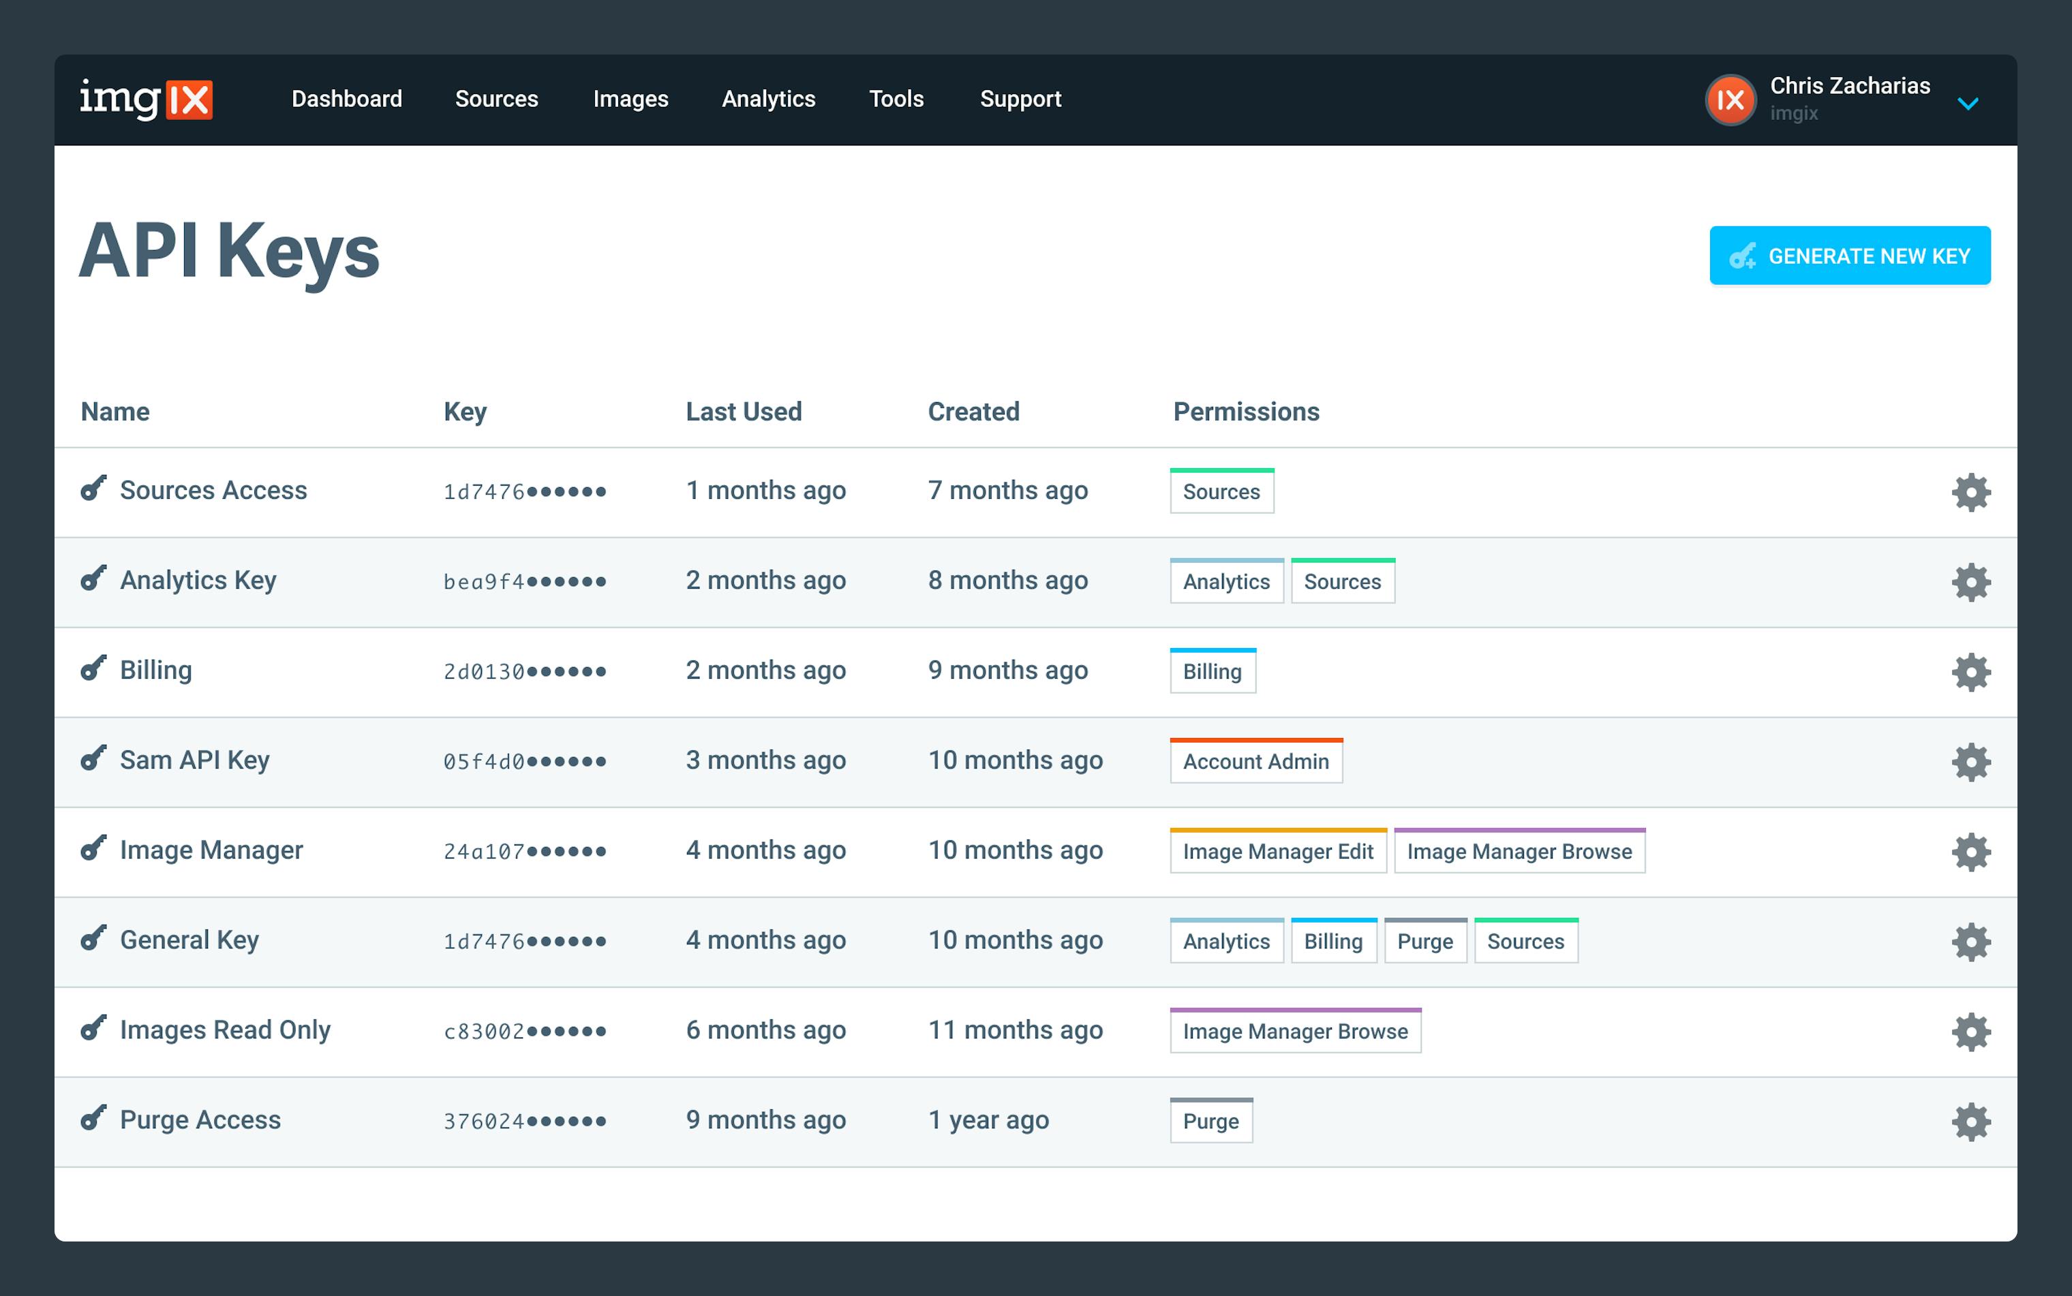
Task: Click the key icon for Sources Access
Action: click(x=93, y=490)
